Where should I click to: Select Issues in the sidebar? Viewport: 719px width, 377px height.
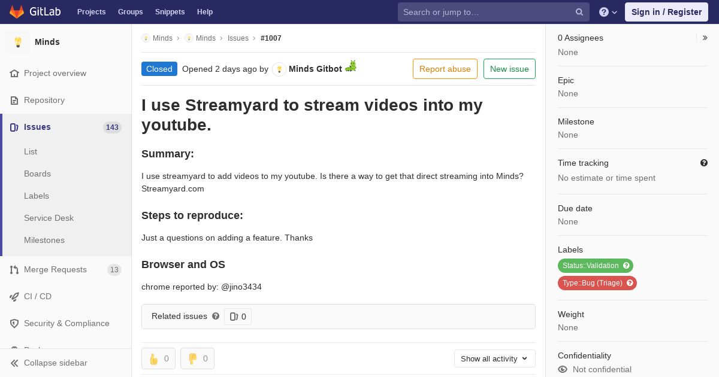coord(37,127)
